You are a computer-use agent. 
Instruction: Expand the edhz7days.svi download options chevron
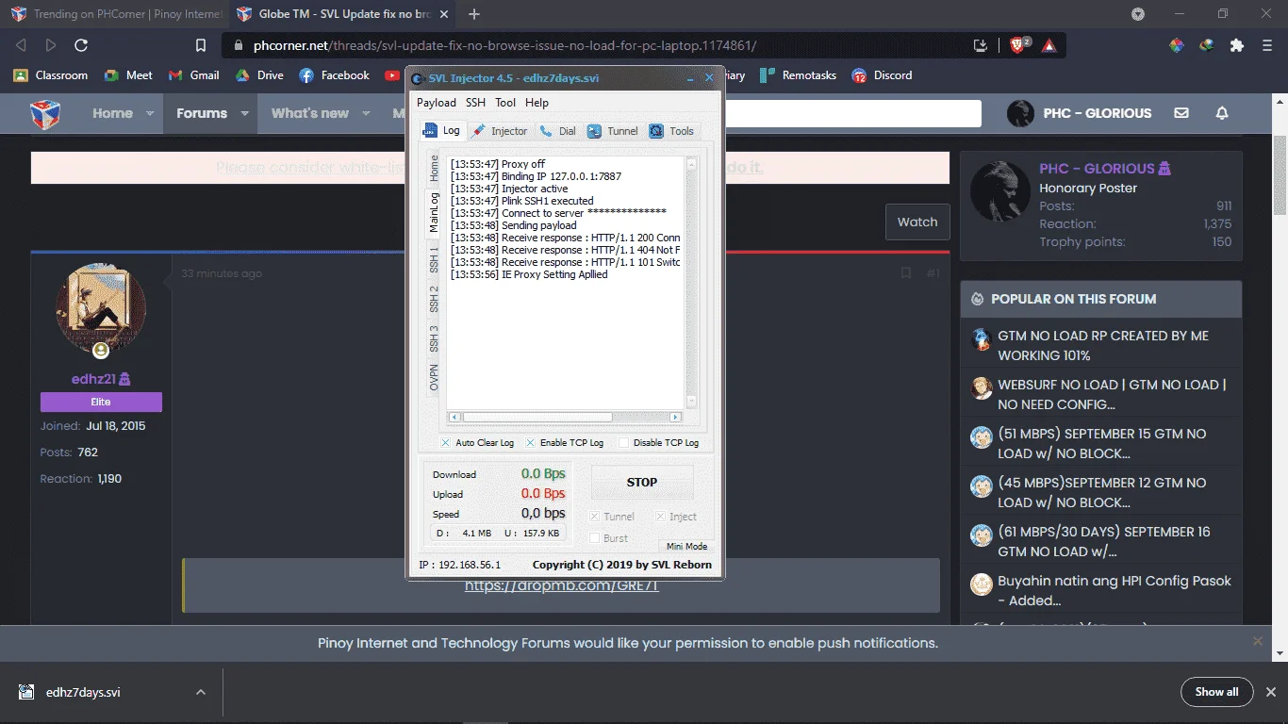(x=201, y=692)
